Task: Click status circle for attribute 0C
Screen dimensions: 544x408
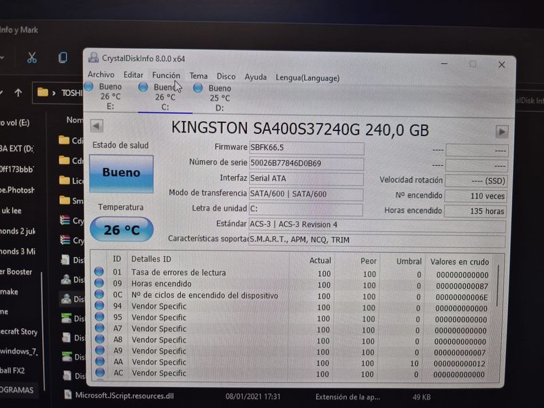Action: [99, 294]
